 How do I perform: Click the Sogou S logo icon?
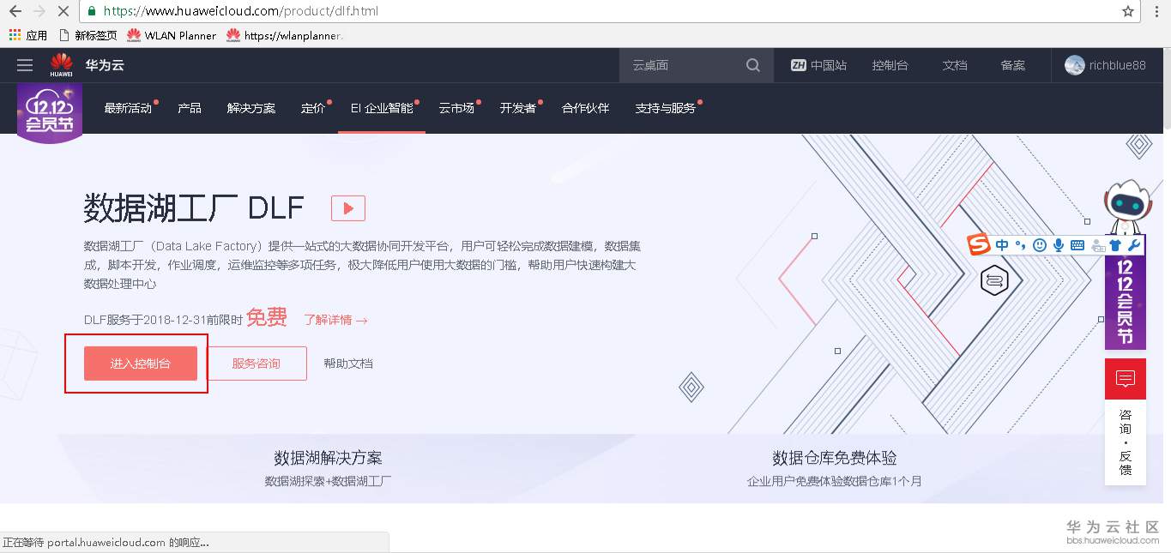(x=979, y=245)
